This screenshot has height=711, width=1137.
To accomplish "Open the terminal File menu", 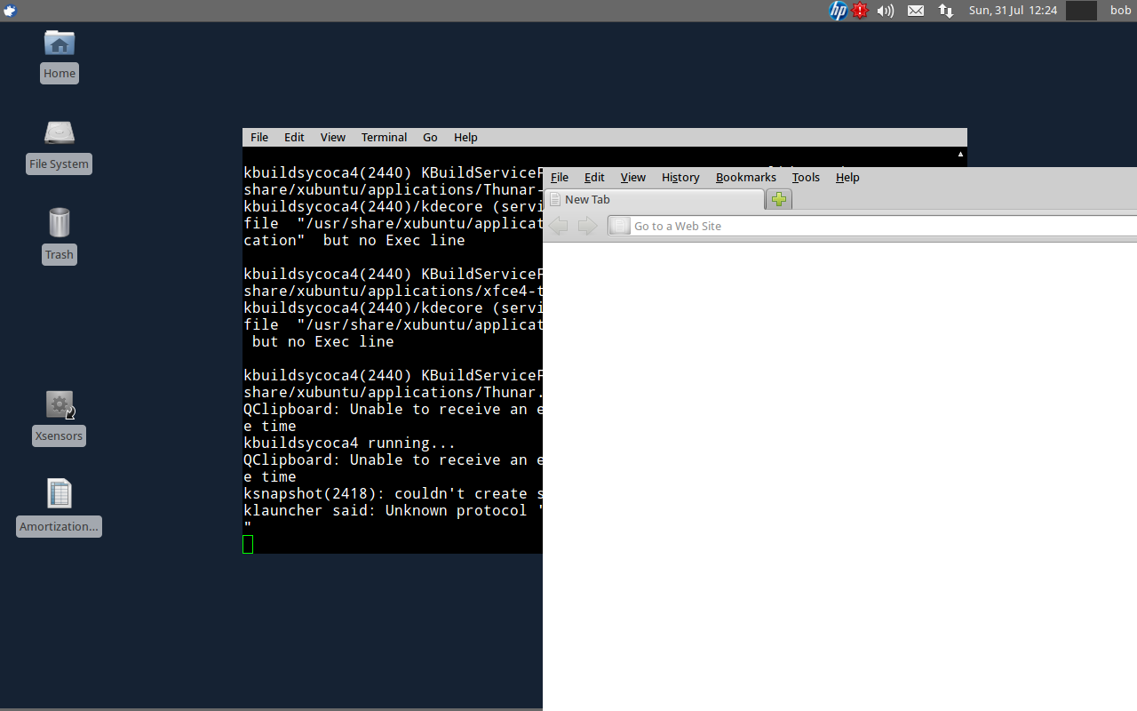I will [259, 137].
